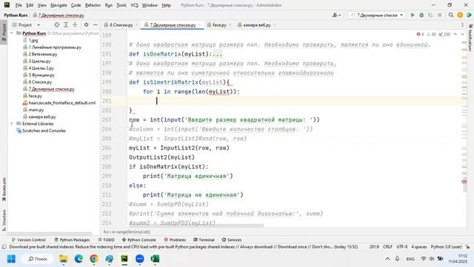Open the Notifications side panel

click(470, 38)
